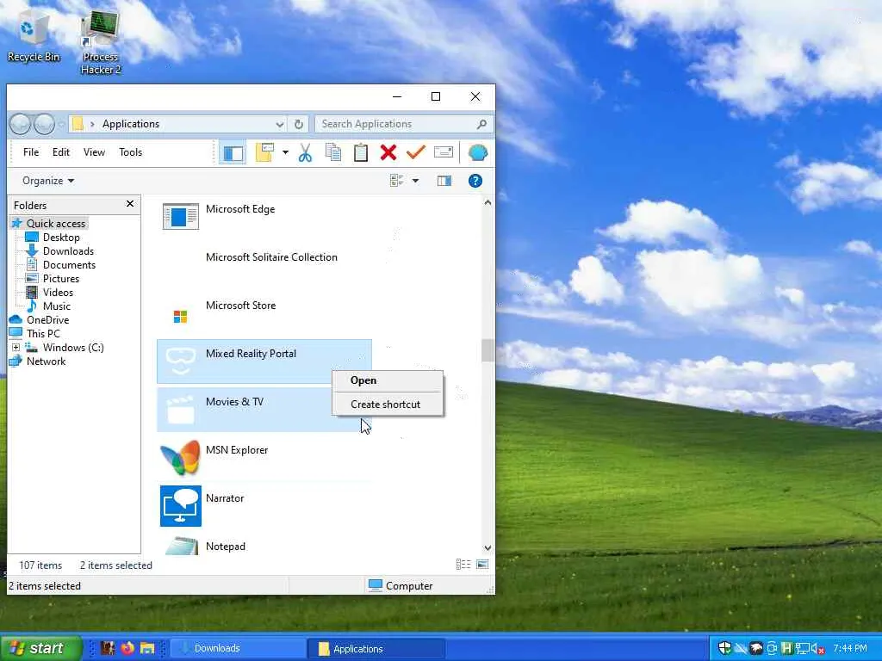Click the blue shell settings icon
The width and height of the screenshot is (882, 661).
pos(477,152)
